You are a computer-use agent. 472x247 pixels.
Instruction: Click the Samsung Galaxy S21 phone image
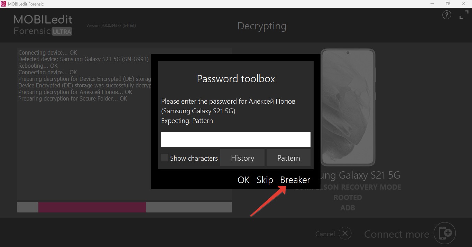click(348, 107)
